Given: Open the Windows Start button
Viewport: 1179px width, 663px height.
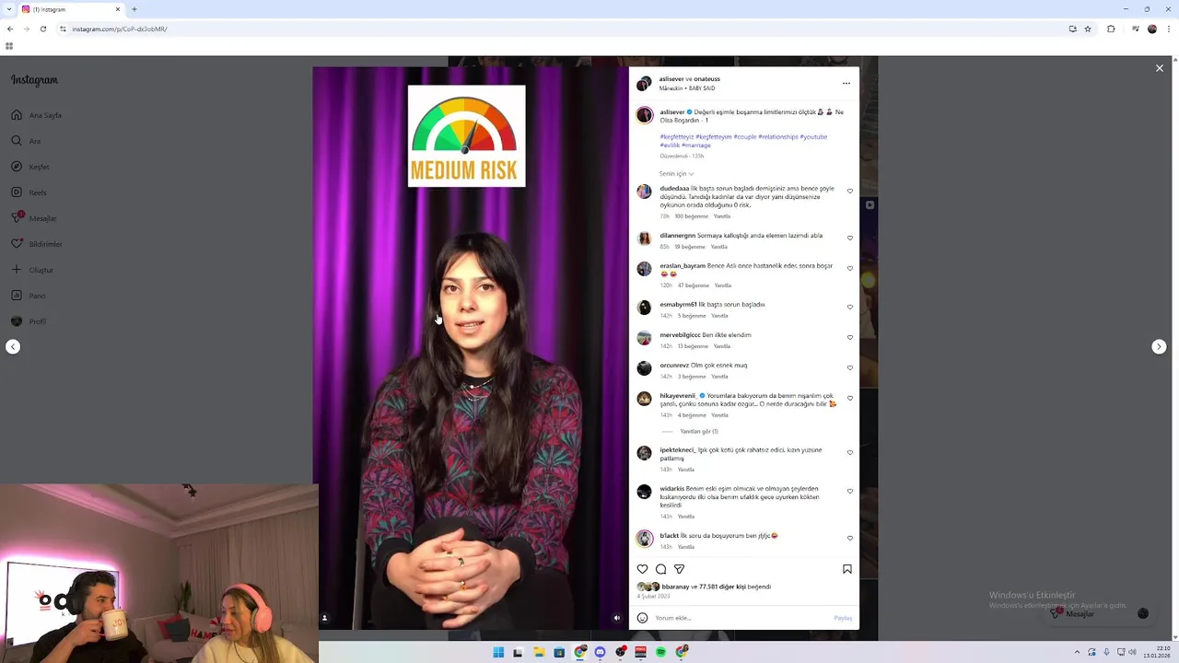Looking at the screenshot, I should 498,652.
